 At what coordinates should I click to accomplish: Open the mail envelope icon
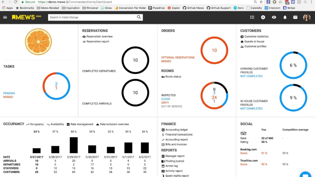coord(295,17)
